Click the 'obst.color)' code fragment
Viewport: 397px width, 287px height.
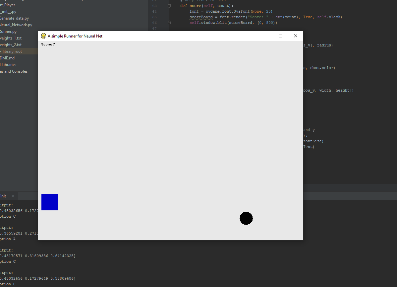322,68
